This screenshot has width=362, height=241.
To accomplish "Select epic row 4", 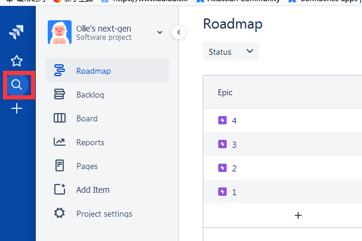I will (283, 120).
